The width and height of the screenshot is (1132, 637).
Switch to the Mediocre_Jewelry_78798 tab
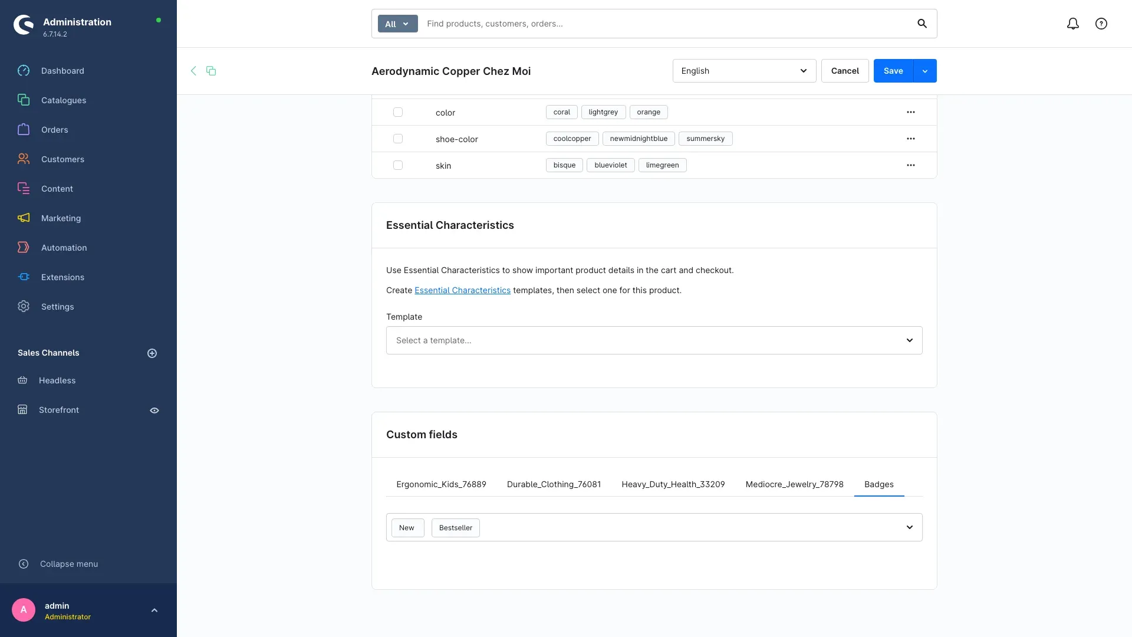[x=794, y=484]
